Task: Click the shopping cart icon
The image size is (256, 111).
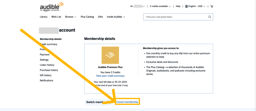Action: pos(212,6)
